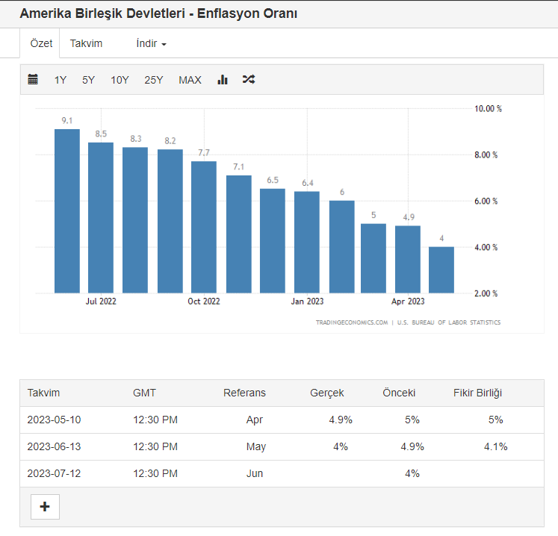Select the 1Y time range
Image resolution: width=558 pixels, height=536 pixels.
point(61,80)
